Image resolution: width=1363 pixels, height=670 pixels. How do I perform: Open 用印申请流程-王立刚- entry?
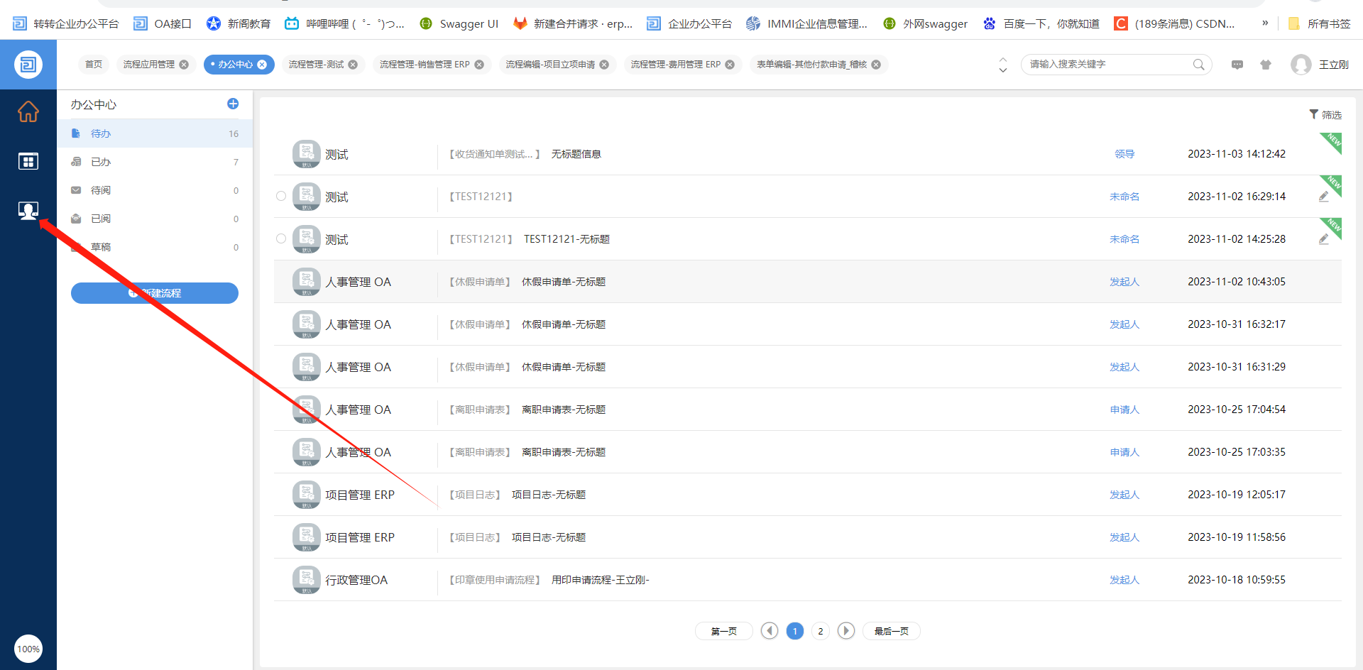click(601, 580)
